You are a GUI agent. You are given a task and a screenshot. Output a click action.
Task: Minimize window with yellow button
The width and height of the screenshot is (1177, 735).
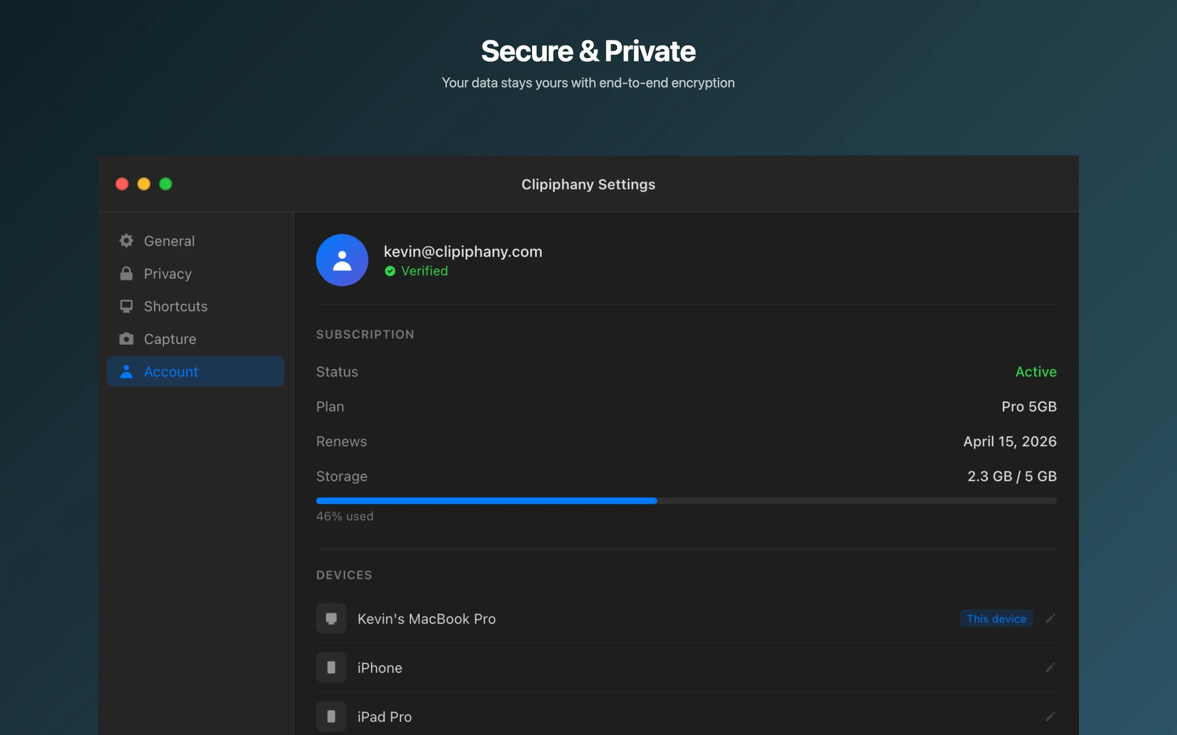[144, 184]
